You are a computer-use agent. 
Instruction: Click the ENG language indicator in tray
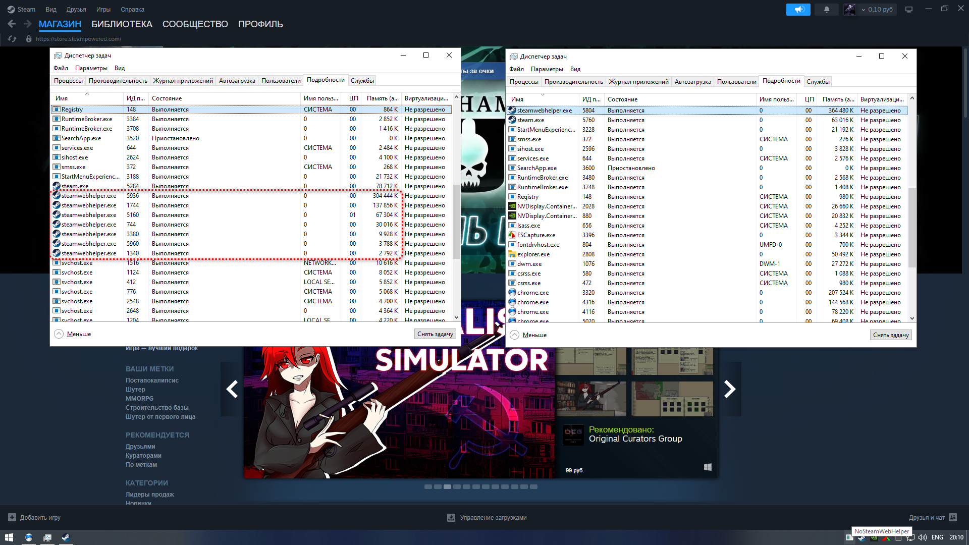937,537
